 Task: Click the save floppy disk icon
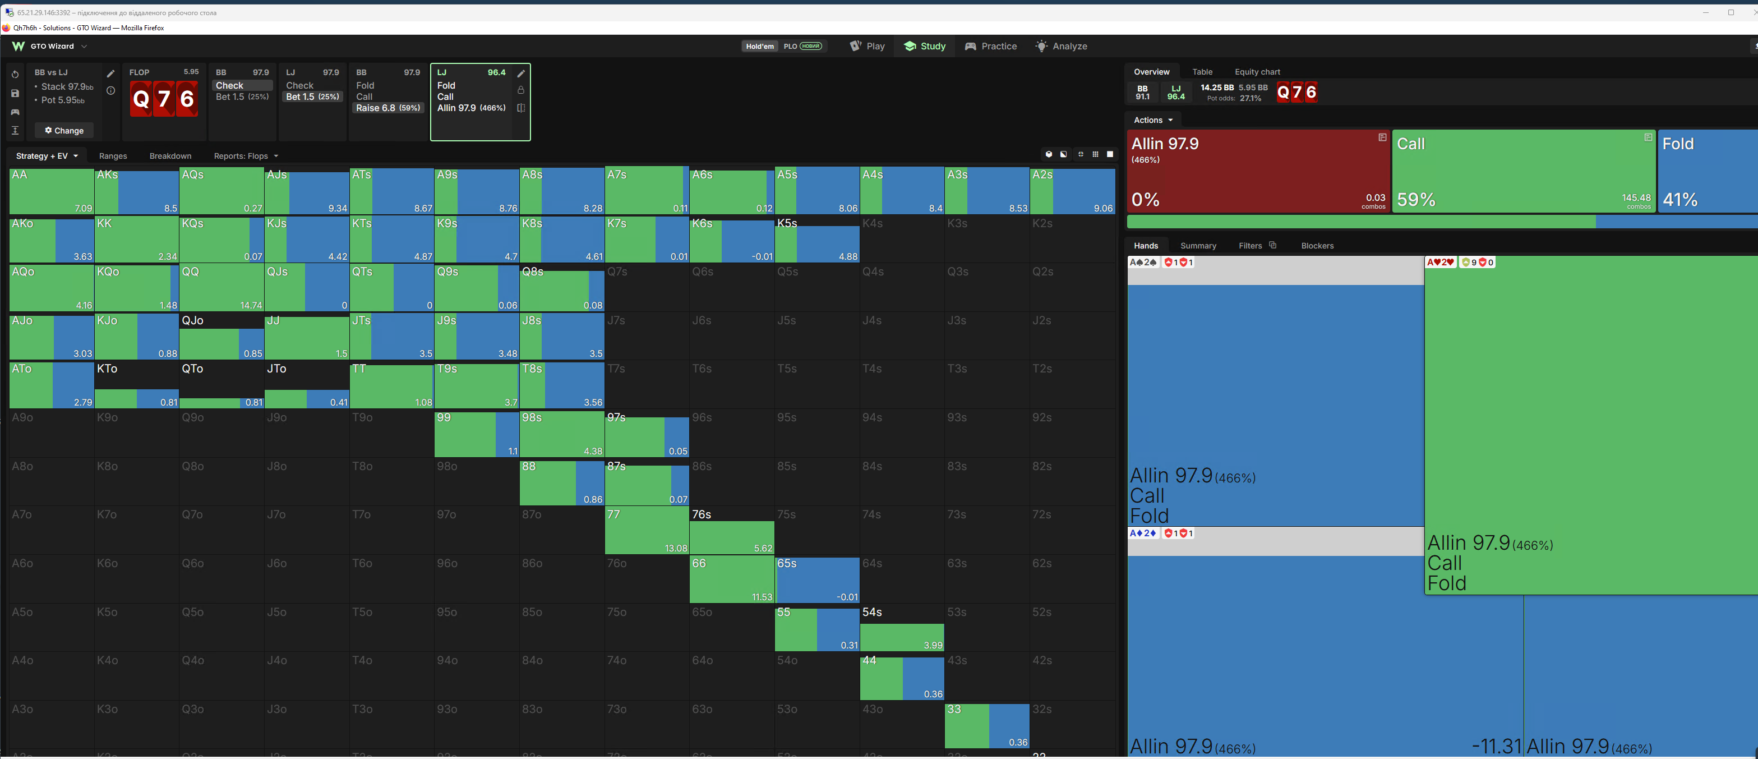click(15, 93)
